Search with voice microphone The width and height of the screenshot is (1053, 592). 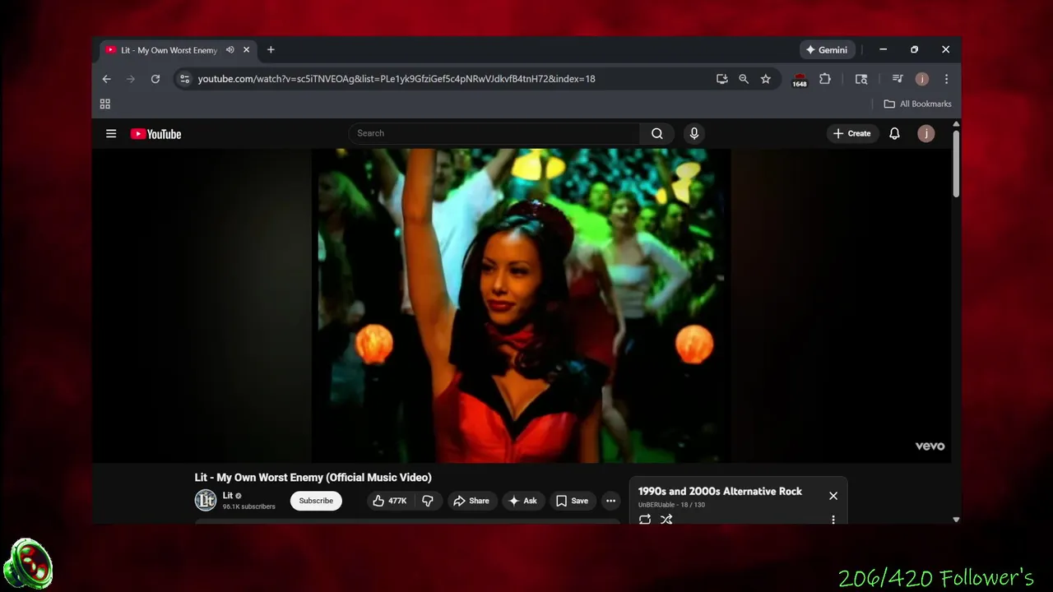point(694,133)
